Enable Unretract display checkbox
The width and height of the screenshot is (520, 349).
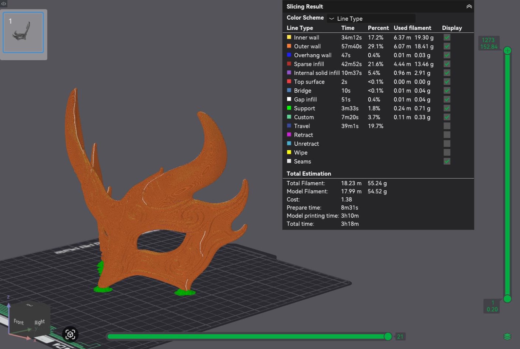click(447, 143)
